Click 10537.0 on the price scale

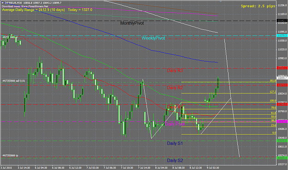coord(282,164)
